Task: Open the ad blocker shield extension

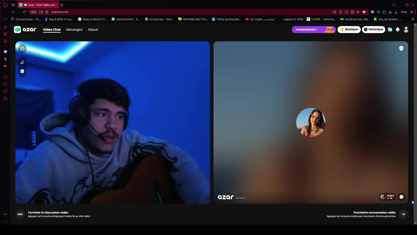Action: click(x=372, y=12)
